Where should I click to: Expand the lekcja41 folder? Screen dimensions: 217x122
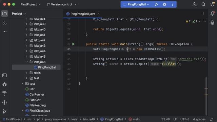(x=26, y=35)
